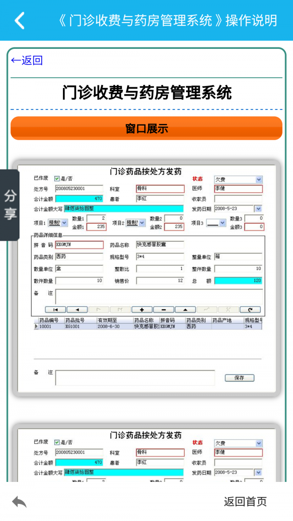Viewport: 293px width, 521px height.
Task: Click the 有效期至 column header
Action: (x=115, y=321)
